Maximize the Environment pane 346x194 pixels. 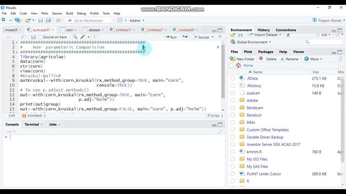(340, 30)
